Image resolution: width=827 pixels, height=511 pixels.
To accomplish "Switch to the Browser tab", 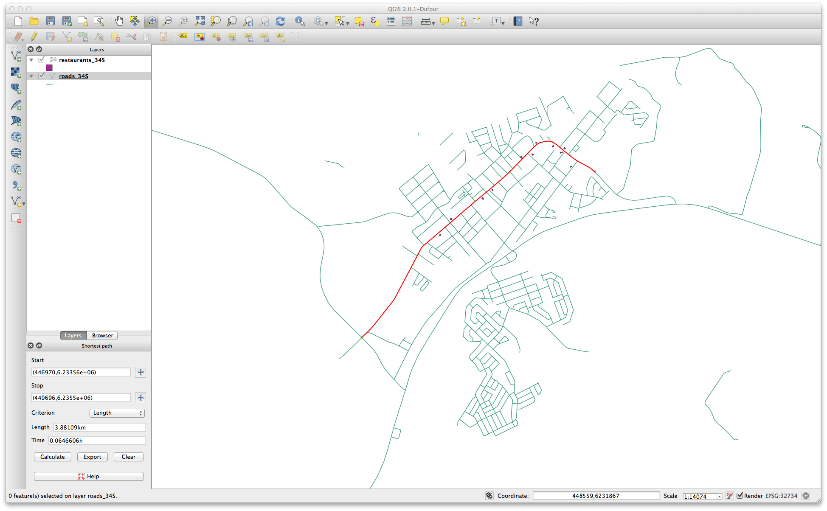I will pyautogui.click(x=102, y=335).
